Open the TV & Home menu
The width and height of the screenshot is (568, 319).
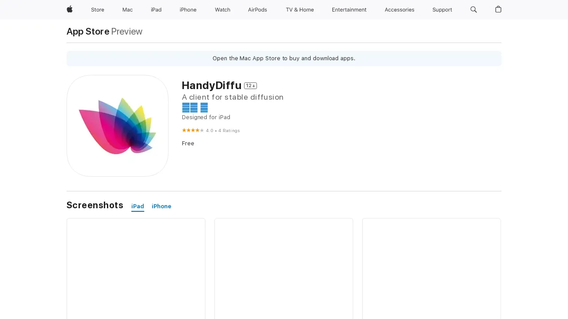pyautogui.click(x=300, y=10)
